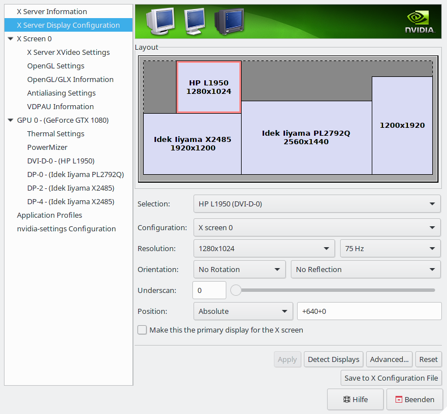This screenshot has width=447, height=414.
Task: Open the No Reflection dropdown
Action: [x=366, y=269]
